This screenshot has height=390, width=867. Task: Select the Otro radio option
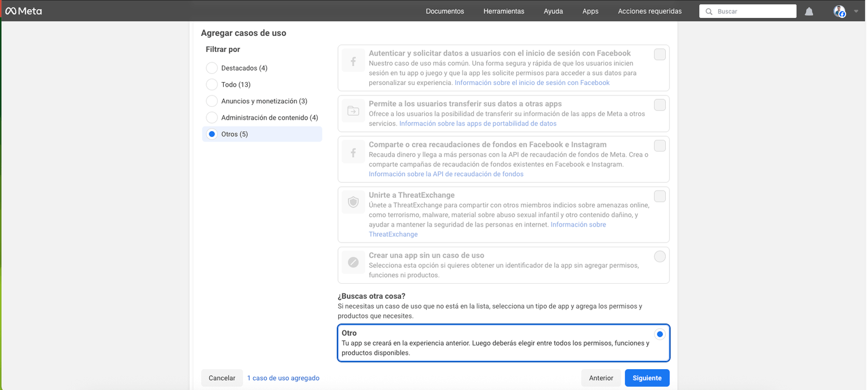pos(659,335)
